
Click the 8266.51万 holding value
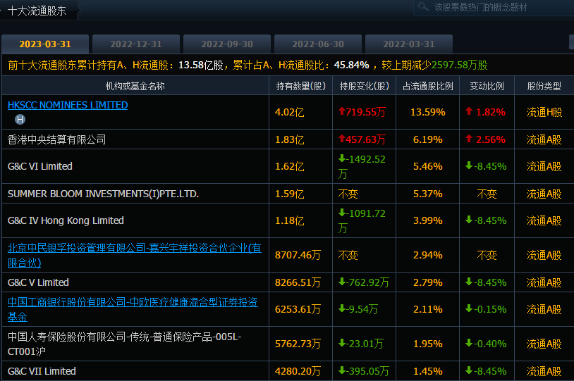298,282
